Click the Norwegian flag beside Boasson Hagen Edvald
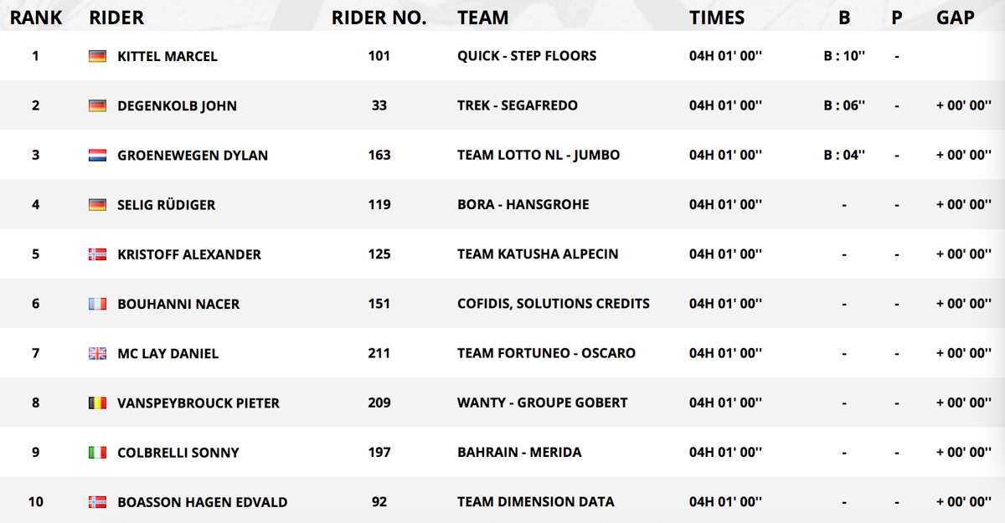 tap(97, 502)
